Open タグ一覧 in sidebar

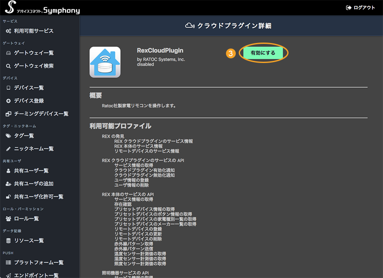[24, 136]
